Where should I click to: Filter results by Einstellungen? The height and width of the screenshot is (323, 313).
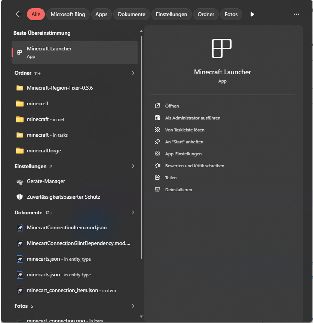(172, 14)
